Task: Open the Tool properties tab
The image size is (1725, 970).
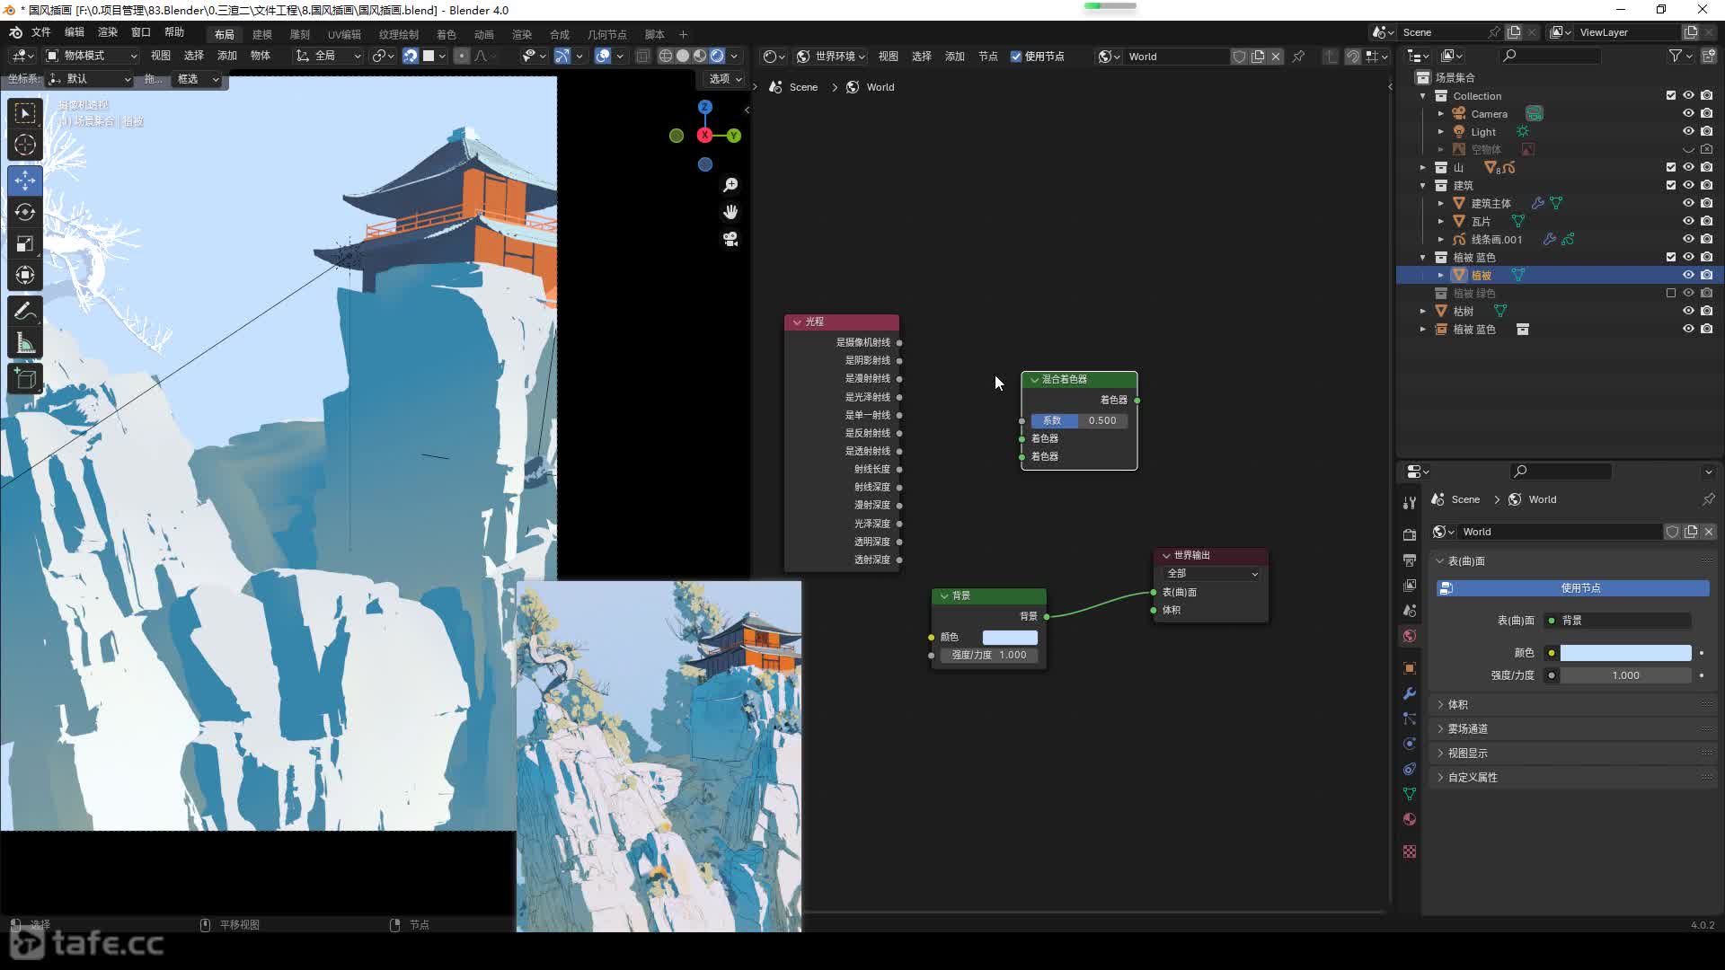Action: (x=1410, y=503)
